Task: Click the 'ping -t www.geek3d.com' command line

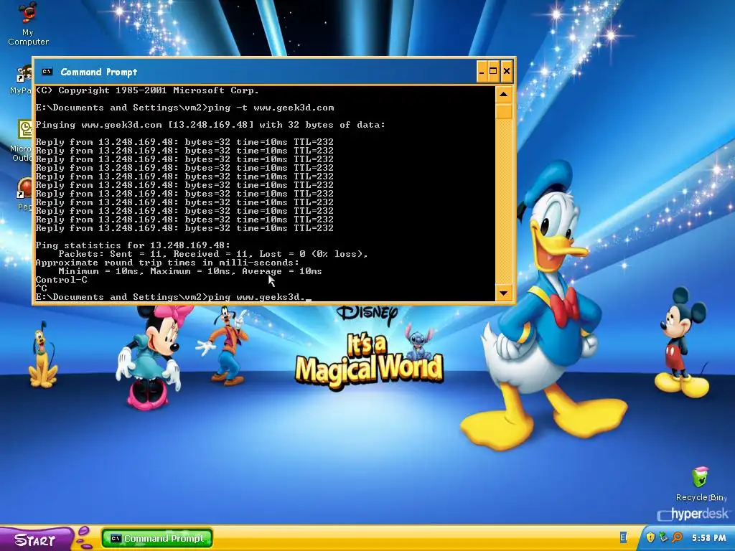Action: [x=184, y=108]
